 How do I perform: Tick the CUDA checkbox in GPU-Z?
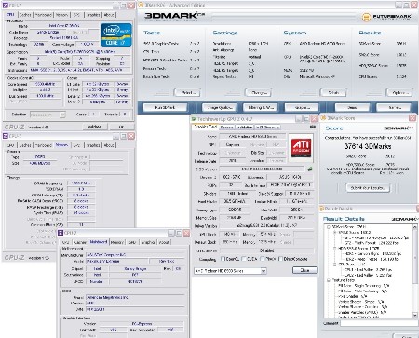pyautogui.click(x=244, y=259)
